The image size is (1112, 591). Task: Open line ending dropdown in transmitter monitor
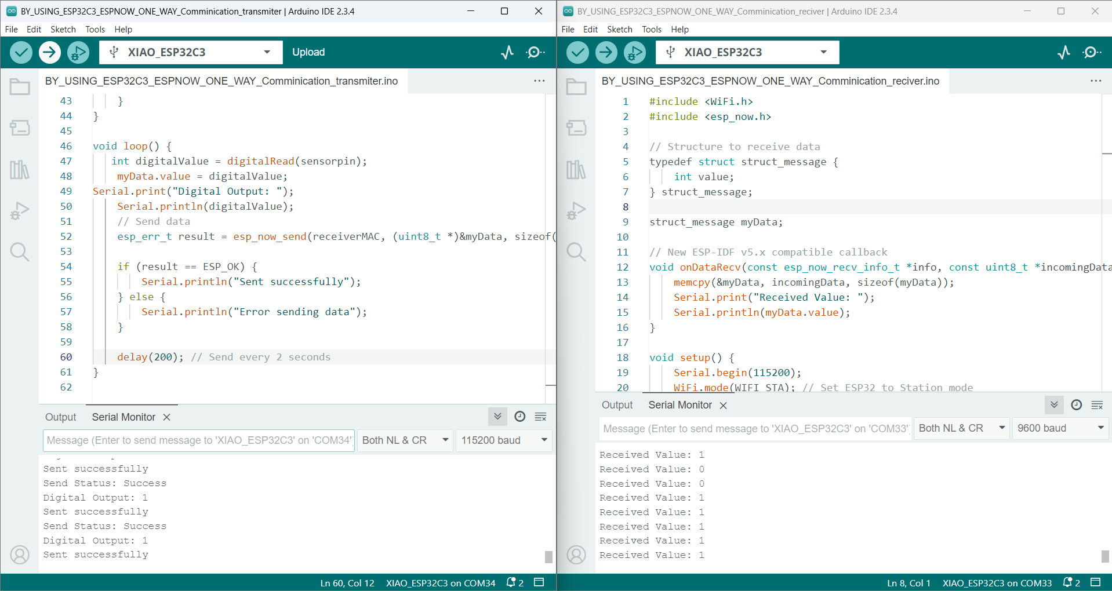pos(405,440)
